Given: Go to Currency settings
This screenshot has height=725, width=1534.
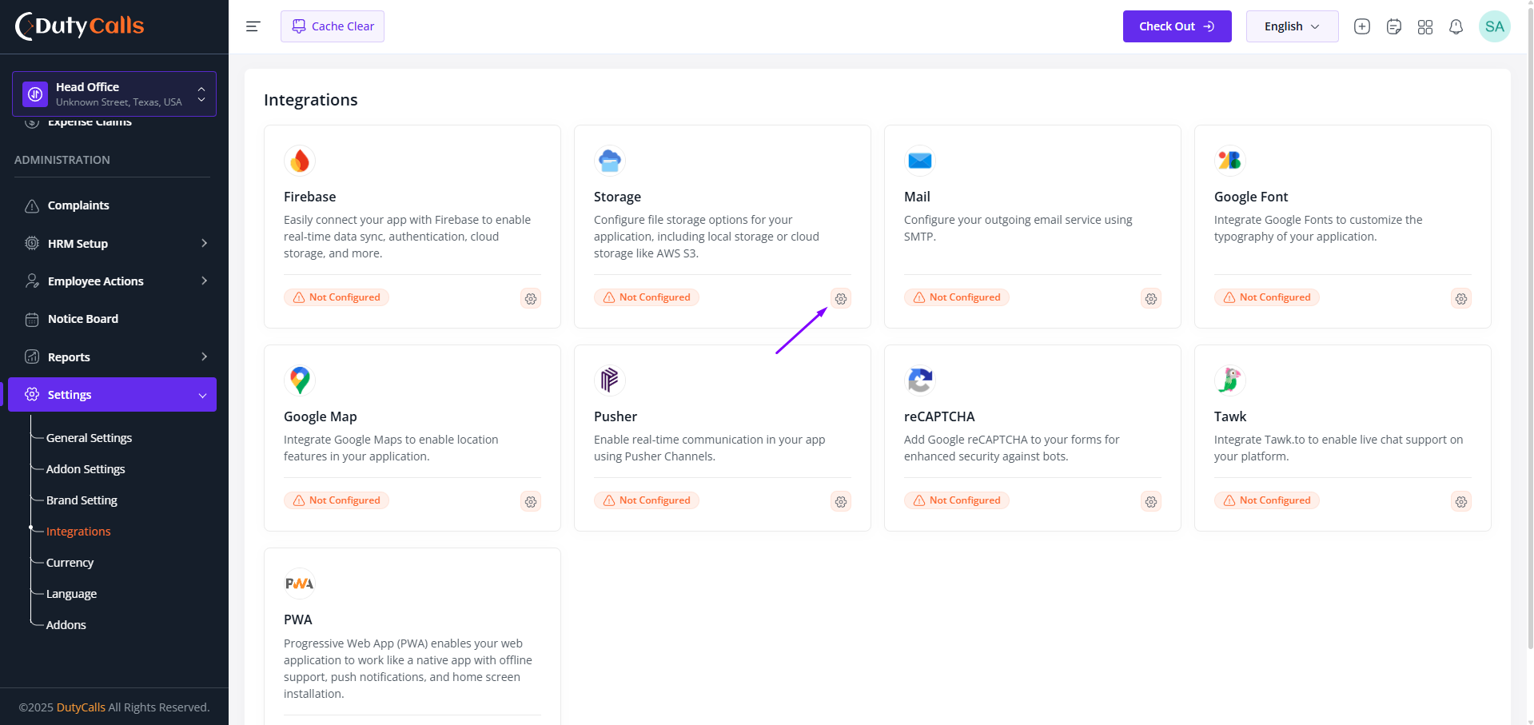Looking at the screenshot, I should click(70, 563).
